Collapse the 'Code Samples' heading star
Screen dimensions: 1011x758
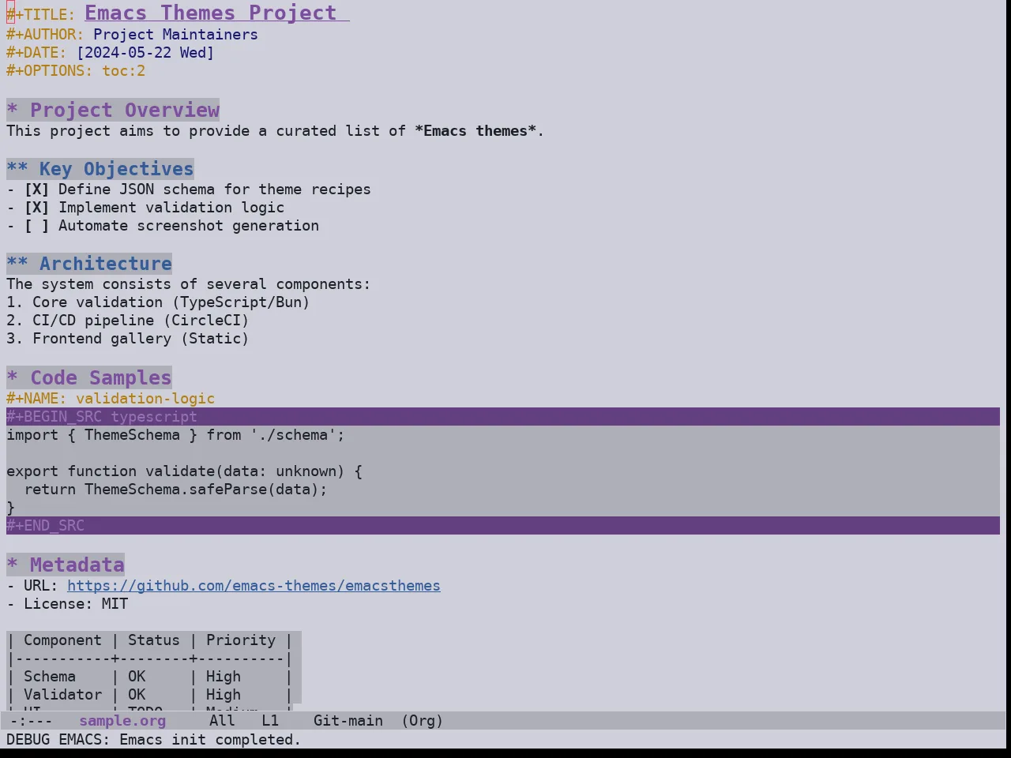point(12,377)
